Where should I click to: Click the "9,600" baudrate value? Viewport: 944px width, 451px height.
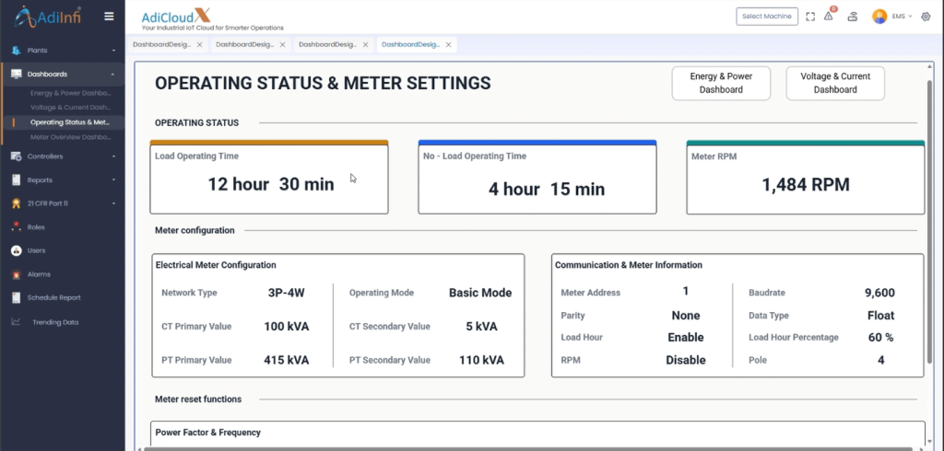[879, 294]
